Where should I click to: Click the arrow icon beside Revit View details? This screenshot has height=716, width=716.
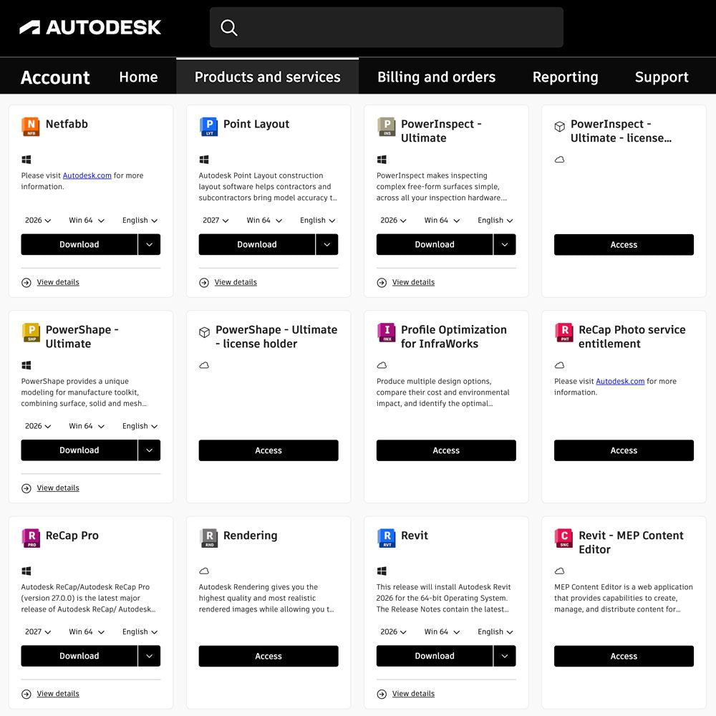[382, 694]
